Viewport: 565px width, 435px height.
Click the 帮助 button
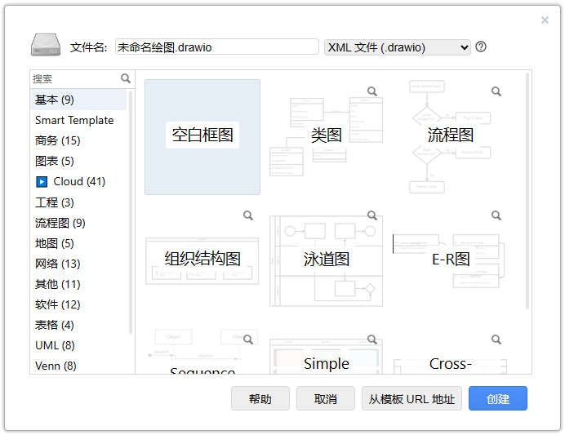[260, 399]
